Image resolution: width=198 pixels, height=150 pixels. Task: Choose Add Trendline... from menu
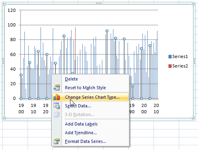click(81, 133)
